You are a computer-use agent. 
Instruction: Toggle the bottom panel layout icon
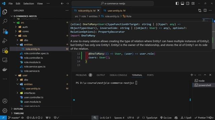(x=182, y=4)
